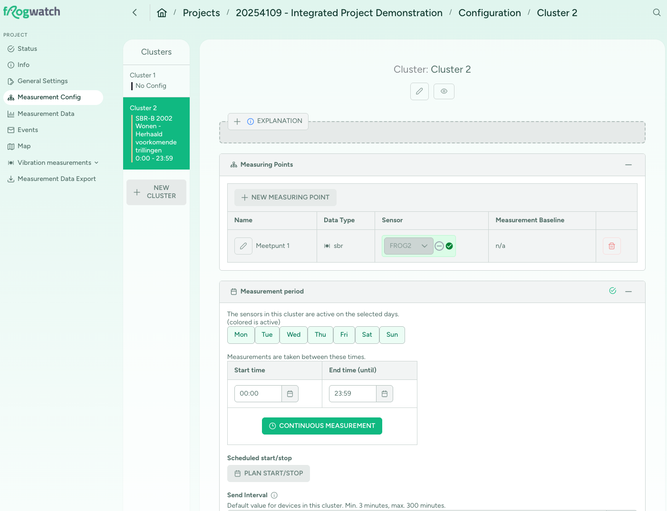Add a new measuring point
Viewport: 667px width, 511px height.
click(285, 198)
